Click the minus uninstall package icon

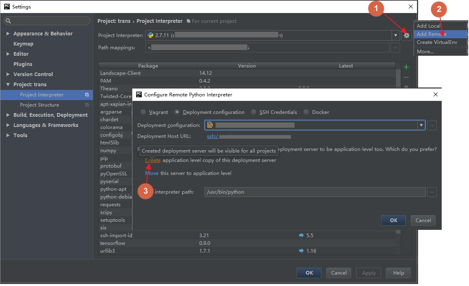pos(406,77)
